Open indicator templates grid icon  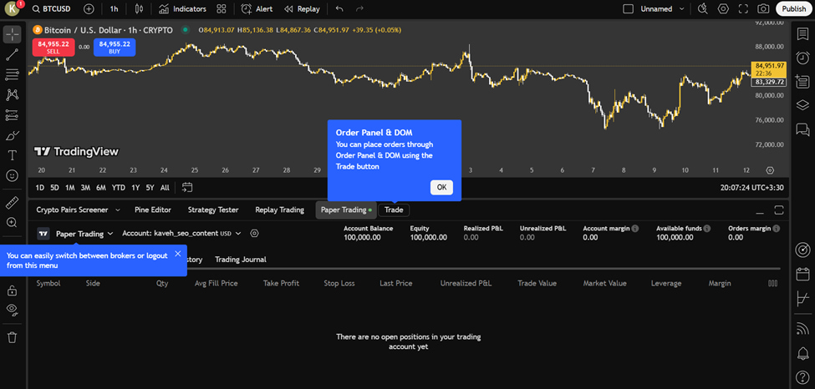[x=222, y=9]
